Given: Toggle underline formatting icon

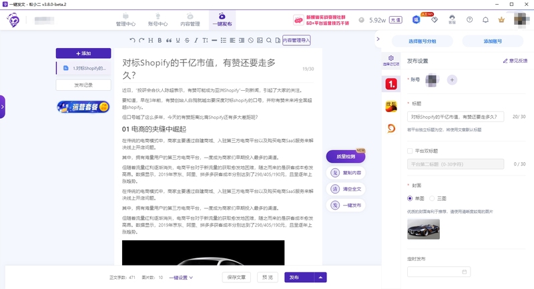Looking at the screenshot, I should tap(178, 40).
